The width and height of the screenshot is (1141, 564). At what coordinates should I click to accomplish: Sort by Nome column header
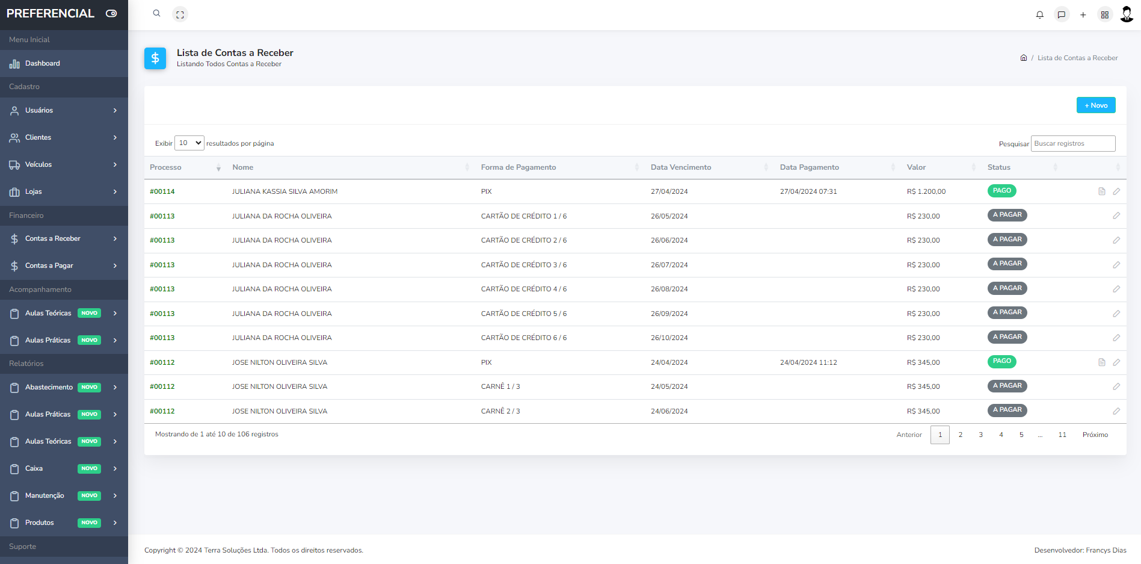351,167
